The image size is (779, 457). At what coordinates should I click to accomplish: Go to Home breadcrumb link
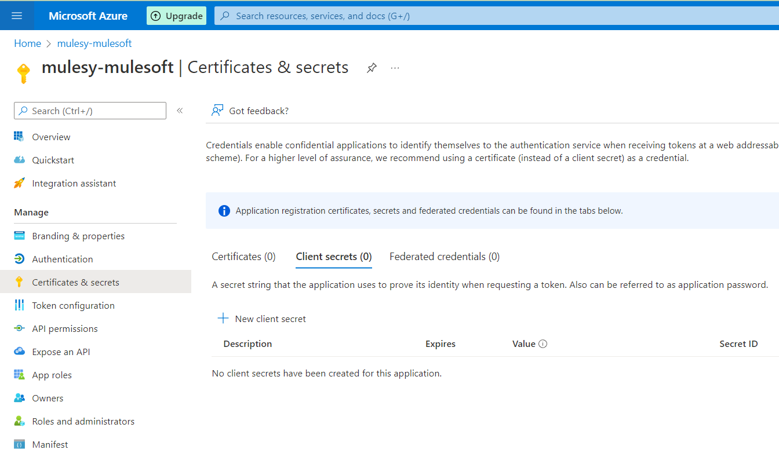pyautogui.click(x=27, y=43)
